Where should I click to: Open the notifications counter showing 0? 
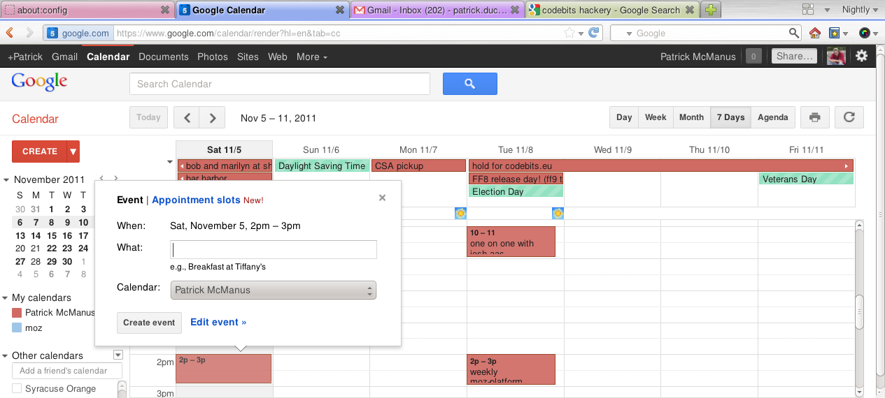(753, 57)
